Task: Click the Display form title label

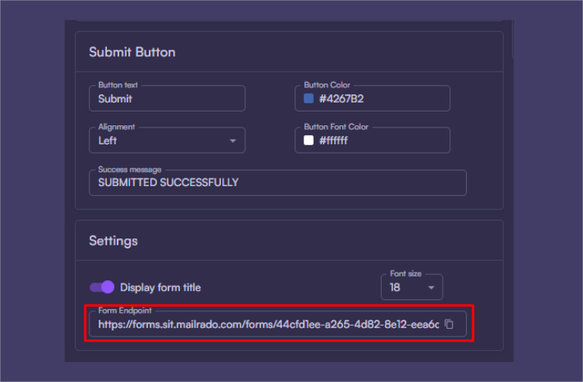Action: [160, 288]
